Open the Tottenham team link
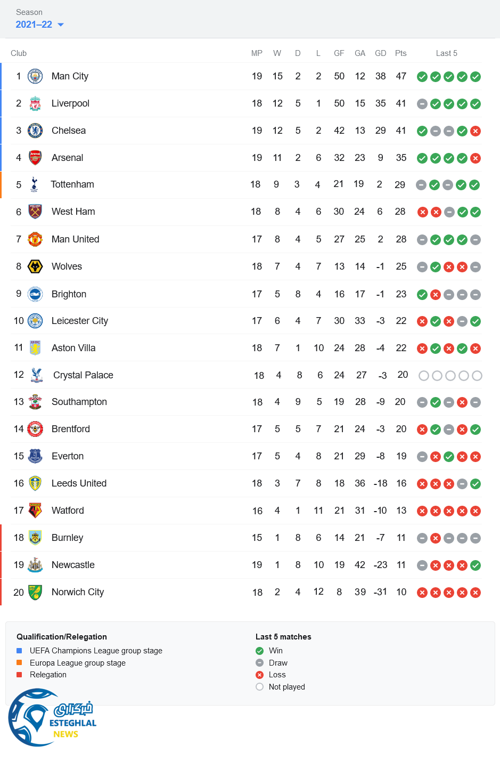Viewport: 500px width, 761px height. (x=72, y=184)
